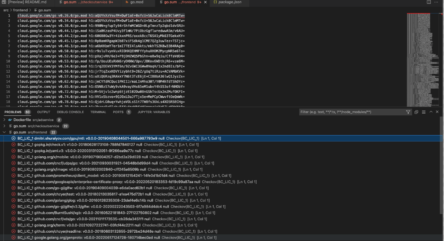Click error icon of go-gl/glfw 20190409 problem

click(x=14, y=188)
